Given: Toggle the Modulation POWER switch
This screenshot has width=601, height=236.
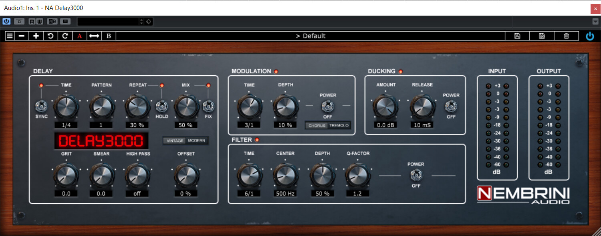Looking at the screenshot, I should [x=328, y=106].
